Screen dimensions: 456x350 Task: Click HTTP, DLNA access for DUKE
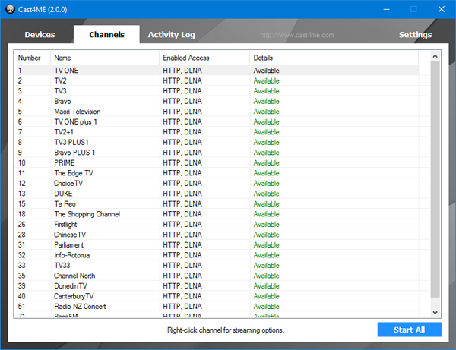(182, 194)
